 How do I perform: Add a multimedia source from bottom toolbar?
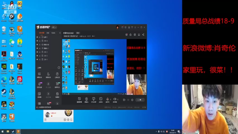101,100
